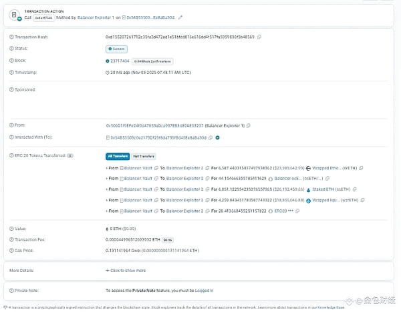This screenshot has height=312, width=401.
Task: Click the Success status badge
Action: (116, 49)
